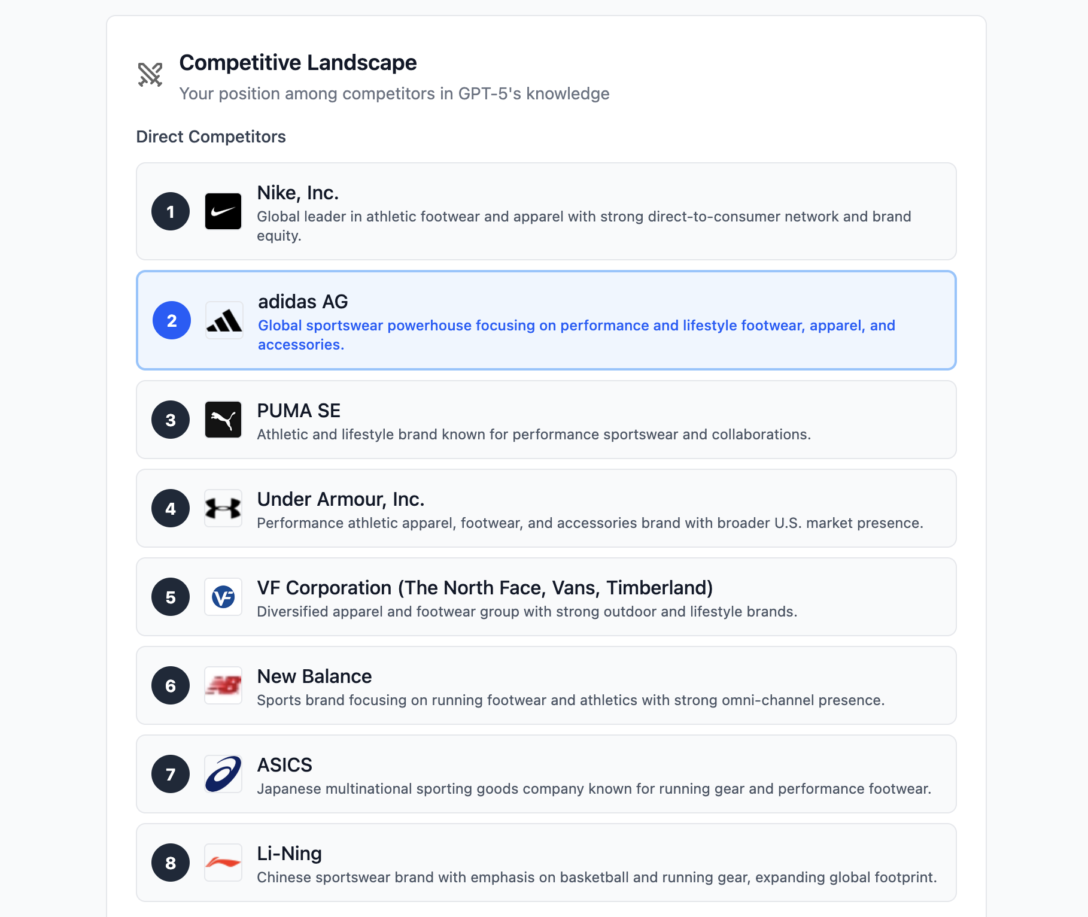Click the Nike swoosh logo
1088x917 pixels.
(x=223, y=211)
